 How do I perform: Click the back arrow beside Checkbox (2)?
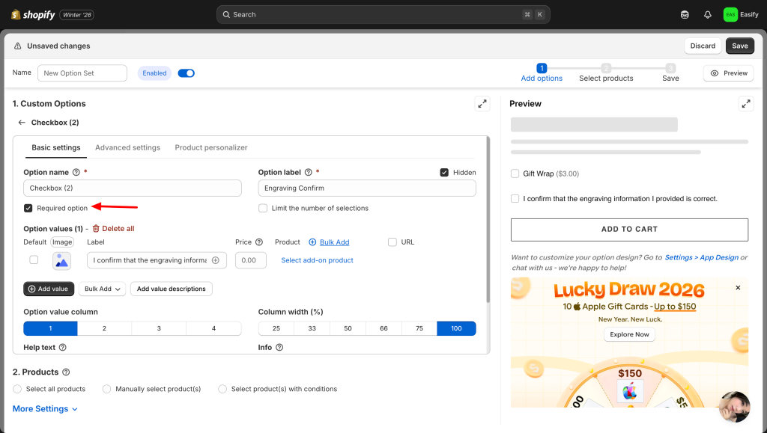point(22,123)
